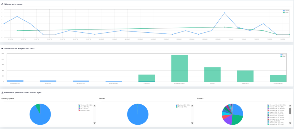This screenshot has width=294, height=129.
Task: Toggle Opens series in Top domains legend
Action: coord(283,55)
